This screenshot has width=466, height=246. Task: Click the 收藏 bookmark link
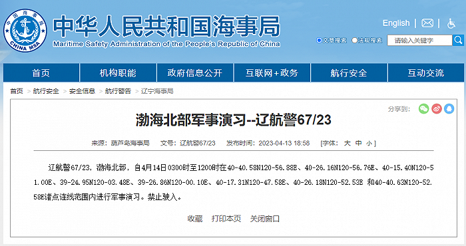coord(195,219)
